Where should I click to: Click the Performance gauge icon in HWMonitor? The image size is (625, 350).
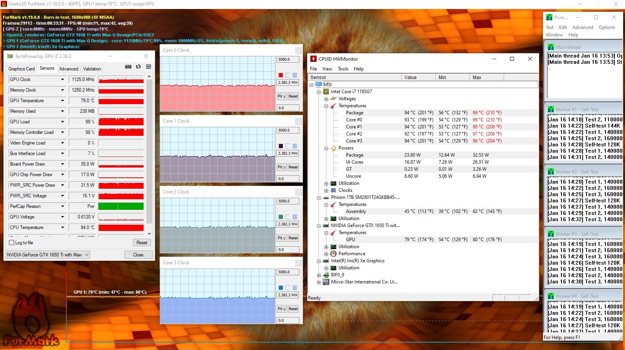[x=333, y=254]
